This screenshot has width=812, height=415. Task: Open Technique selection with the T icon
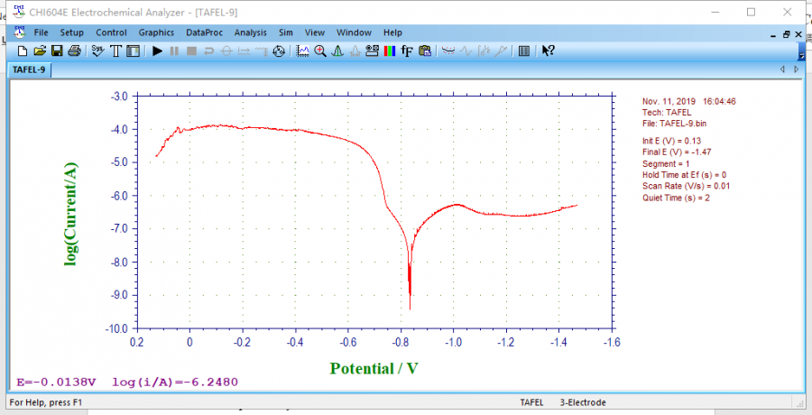[115, 51]
